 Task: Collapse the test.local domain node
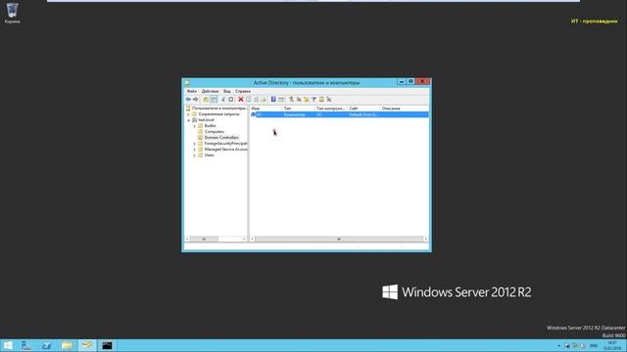pos(189,120)
